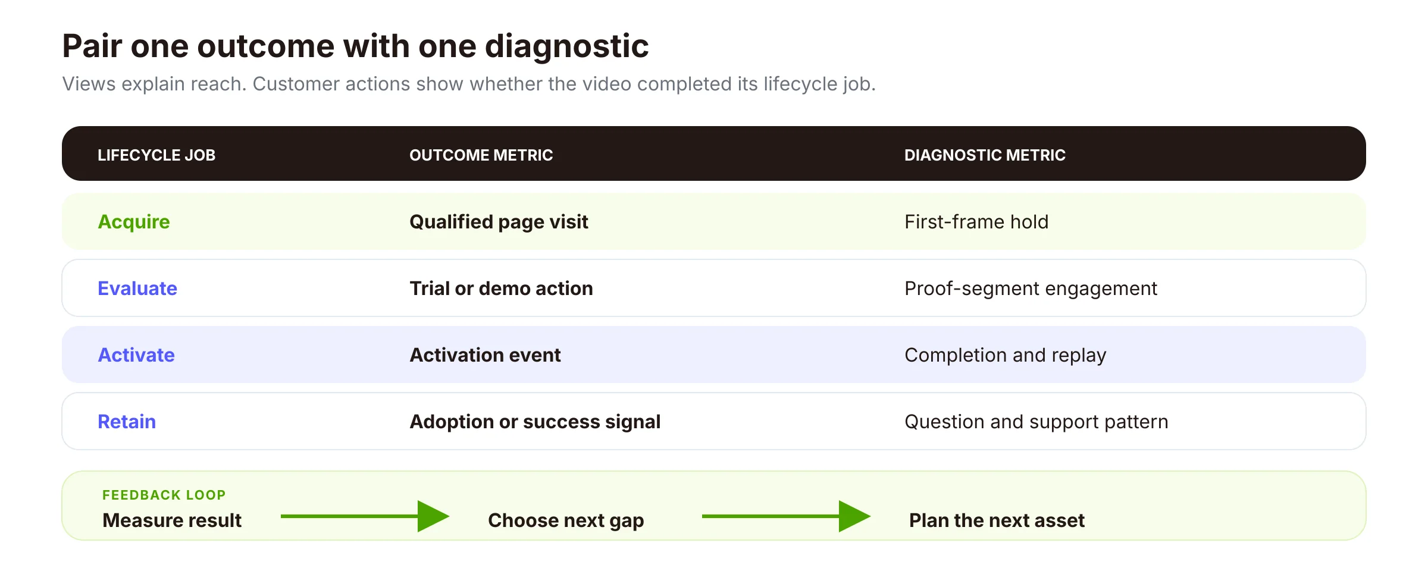Image resolution: width=1428 pixels, height=571 pixels.
Task: Click Proof-segment engagement text
Action: 1031,288
